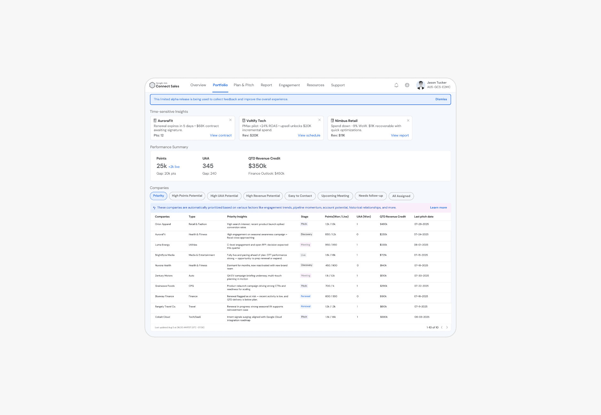This screenshot has width=601, height=415.
Task: Open the AuroraFit row in the companies table
Action: pyautogui.click(x=300, y=236)
